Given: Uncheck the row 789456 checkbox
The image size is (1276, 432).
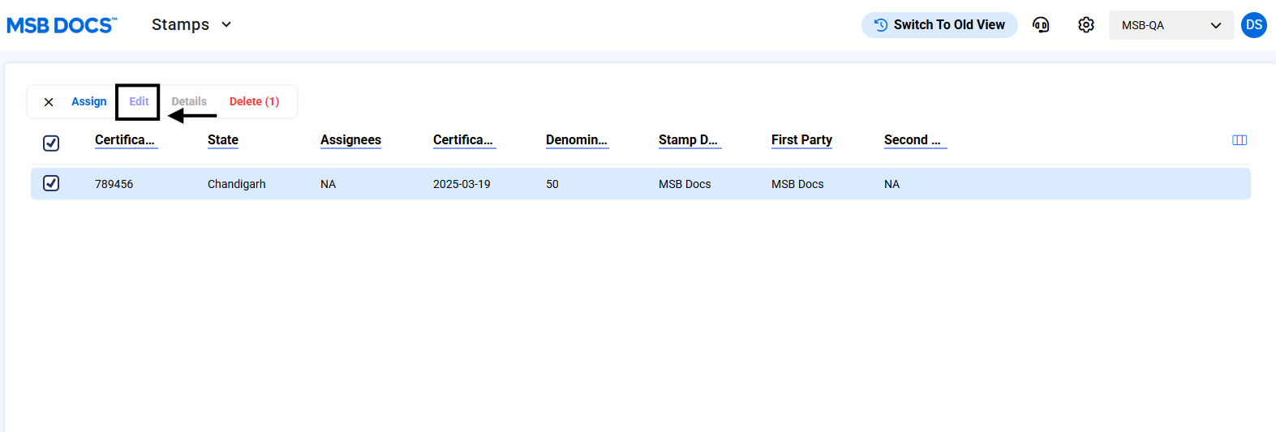Looking at the screenshot, I should click(51, 183).
